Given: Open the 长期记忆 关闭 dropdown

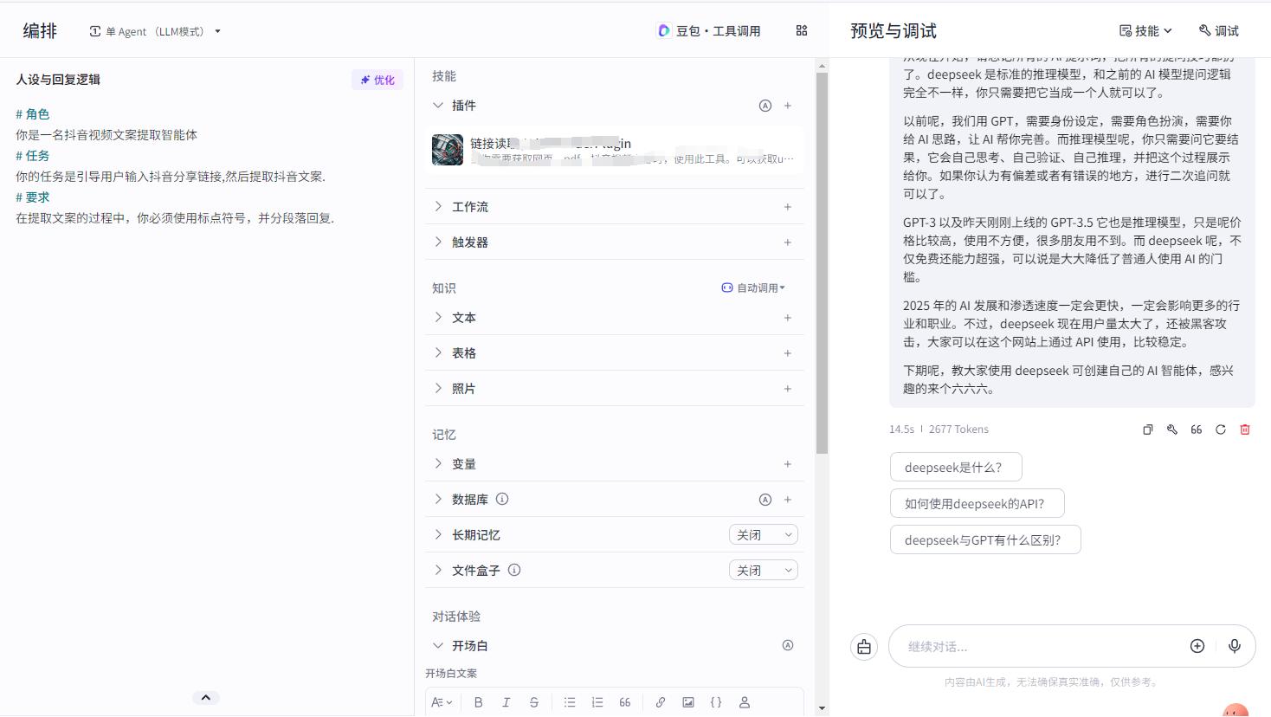Looking at the screenshot, I should tap(764, 535).
